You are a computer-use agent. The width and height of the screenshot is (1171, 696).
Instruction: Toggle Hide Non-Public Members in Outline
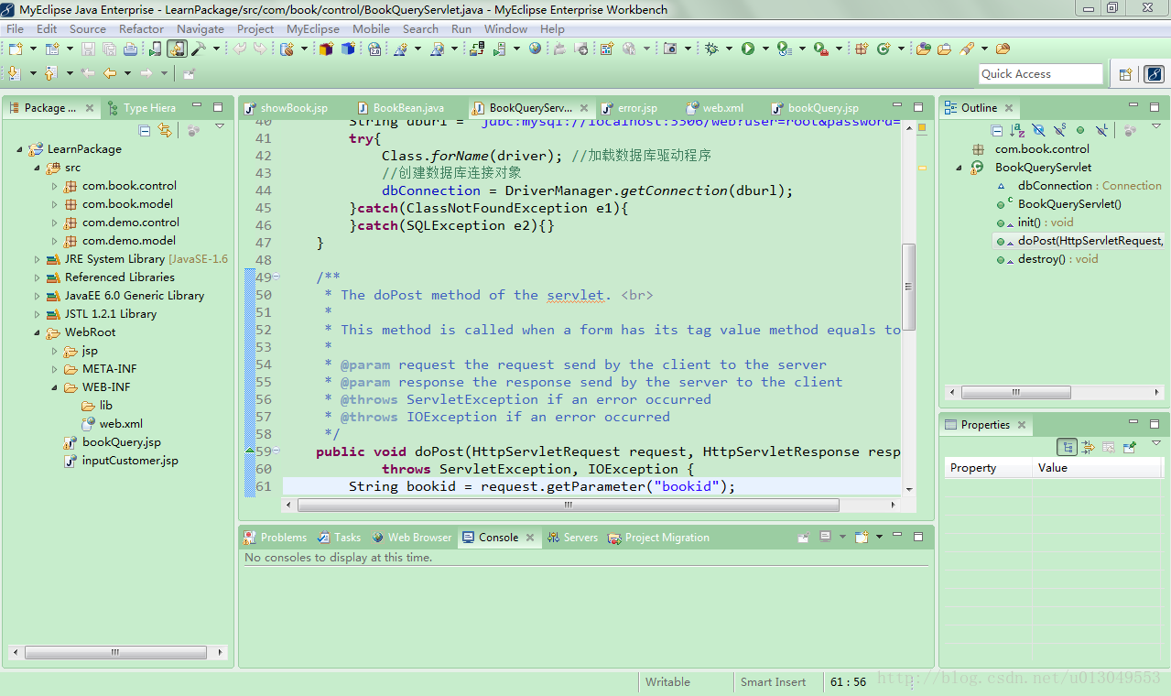coord(1080,130)
